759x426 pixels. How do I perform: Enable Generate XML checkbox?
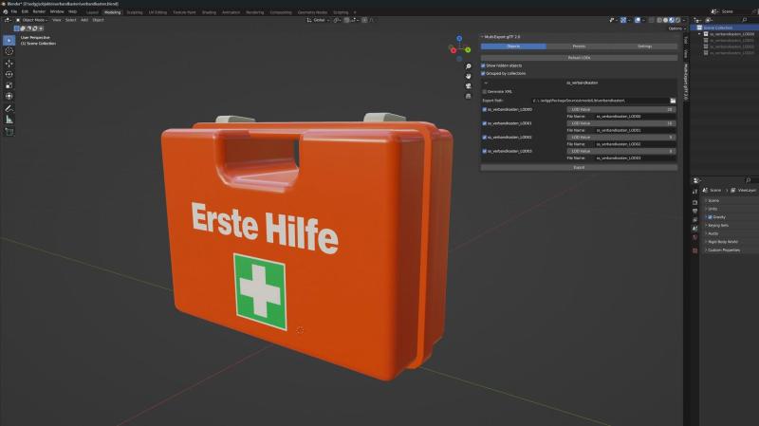(485, 91)
